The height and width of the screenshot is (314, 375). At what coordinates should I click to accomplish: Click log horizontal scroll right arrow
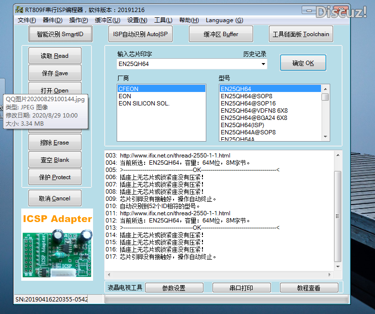(x=330, y=275)
